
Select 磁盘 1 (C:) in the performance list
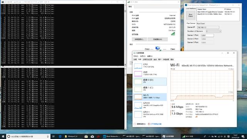(x=150, y=89)
